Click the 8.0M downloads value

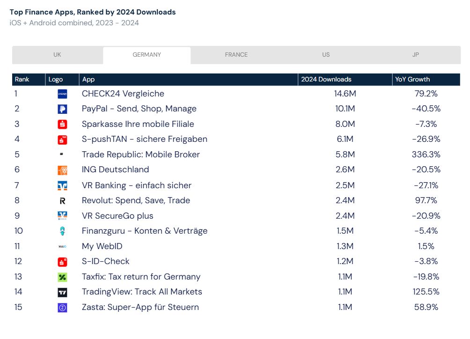[345, 124]
